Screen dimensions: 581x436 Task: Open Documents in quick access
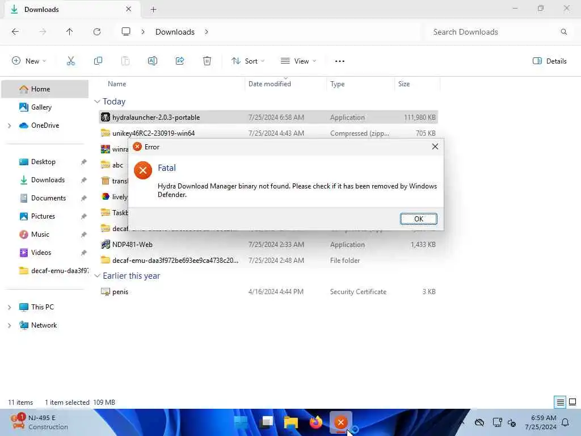tap(48, 198)
